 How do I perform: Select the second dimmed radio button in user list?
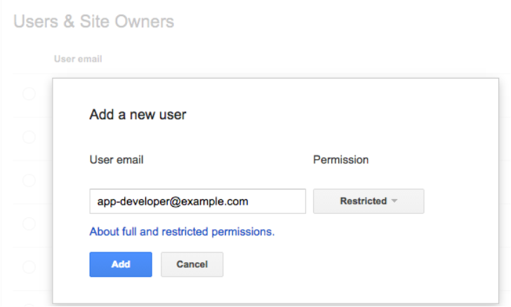tap(29, 137)
